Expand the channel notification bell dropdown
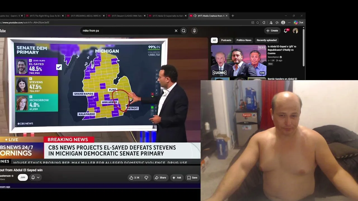This screenshot has width=358, height=201. tap(35, 177)
